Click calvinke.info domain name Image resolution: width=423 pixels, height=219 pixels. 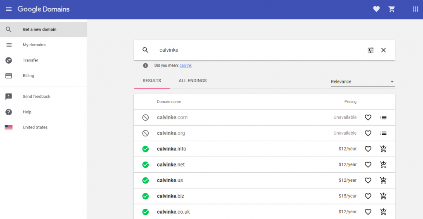coord(171,149)
